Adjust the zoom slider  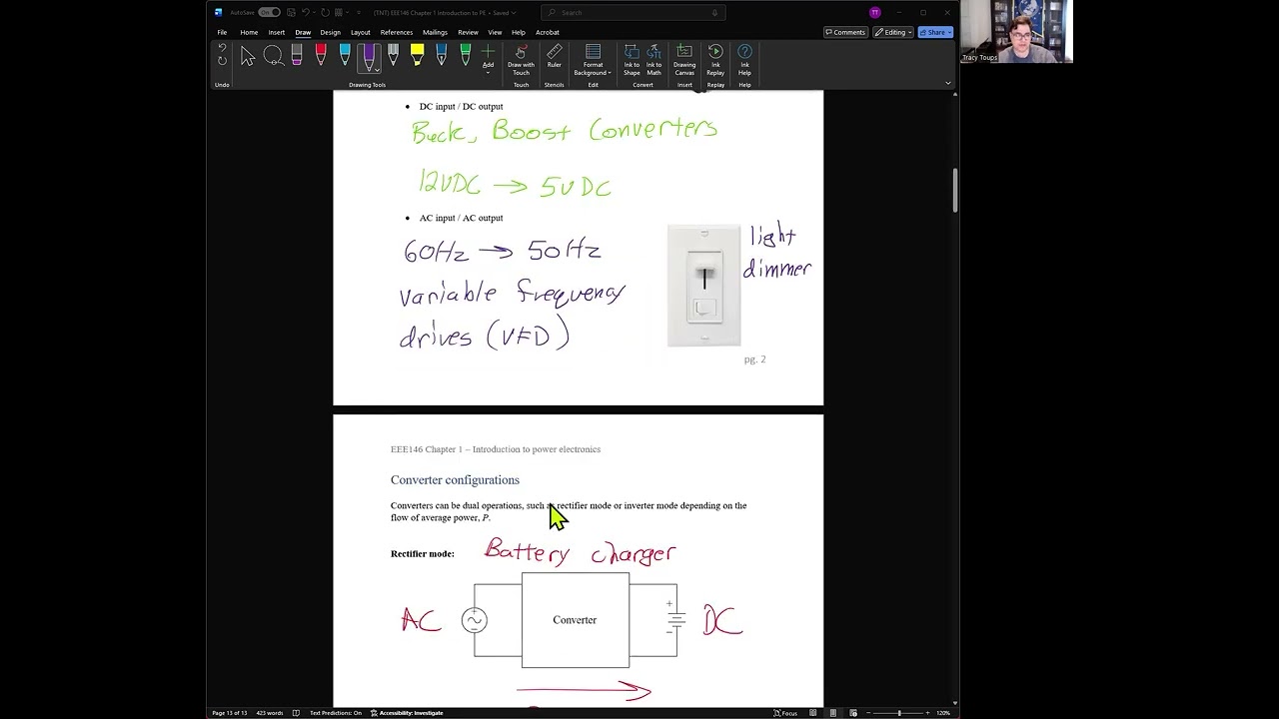(898, 713)
